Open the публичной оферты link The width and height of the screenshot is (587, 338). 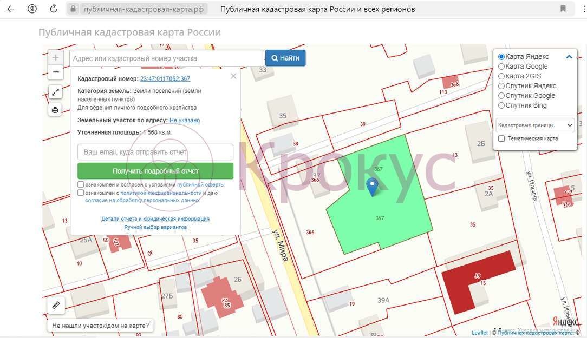(x=201, y=184)
